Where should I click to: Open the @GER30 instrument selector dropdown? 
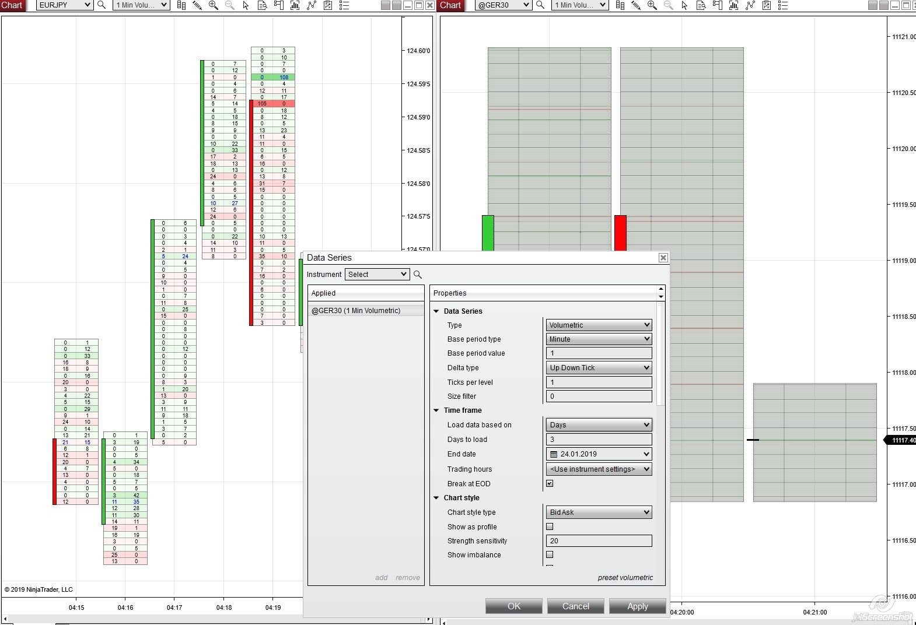503,5
